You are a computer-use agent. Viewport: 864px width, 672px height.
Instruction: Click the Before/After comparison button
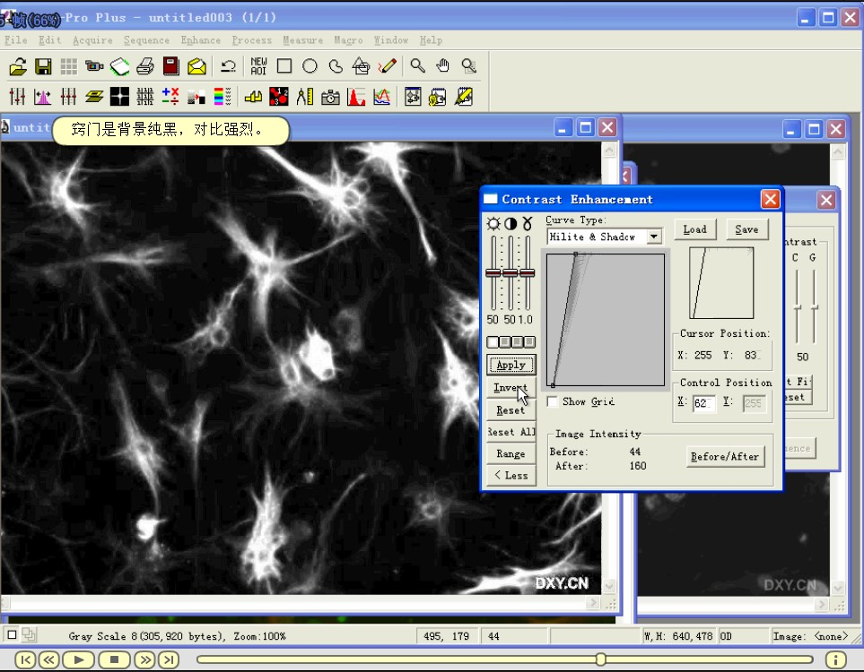[725, 456]
